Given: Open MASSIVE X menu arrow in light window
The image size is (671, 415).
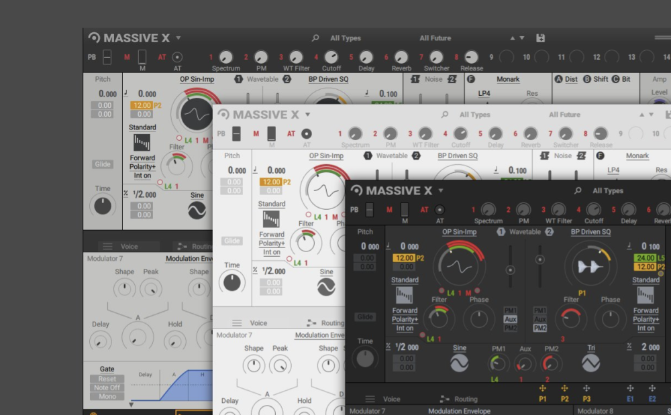Looking at the screenshot, I should (x=308, y=115).
